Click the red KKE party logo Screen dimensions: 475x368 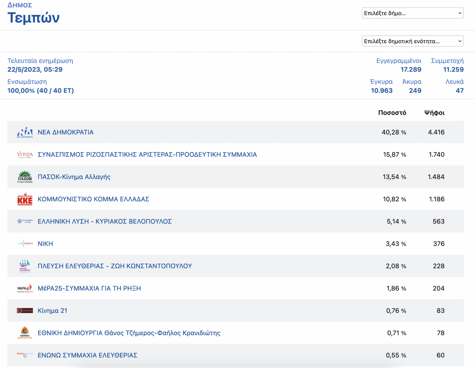[x=25, y=199]
